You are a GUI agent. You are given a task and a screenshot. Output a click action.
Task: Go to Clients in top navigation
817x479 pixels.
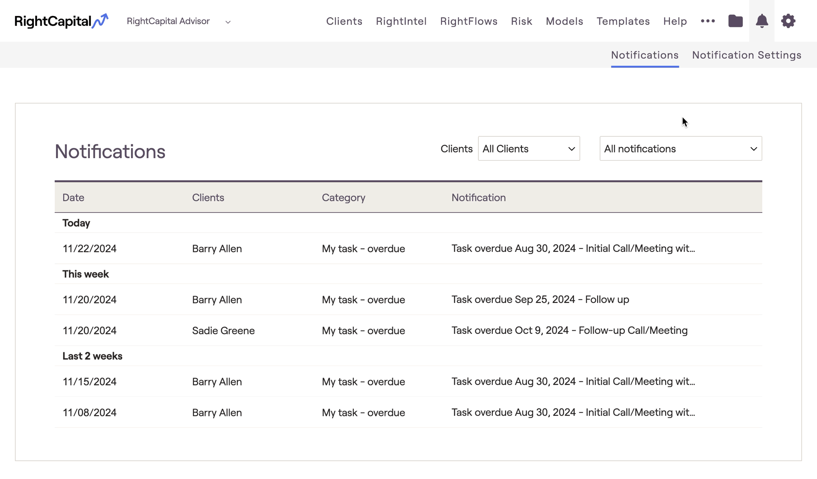coord(344,21)
